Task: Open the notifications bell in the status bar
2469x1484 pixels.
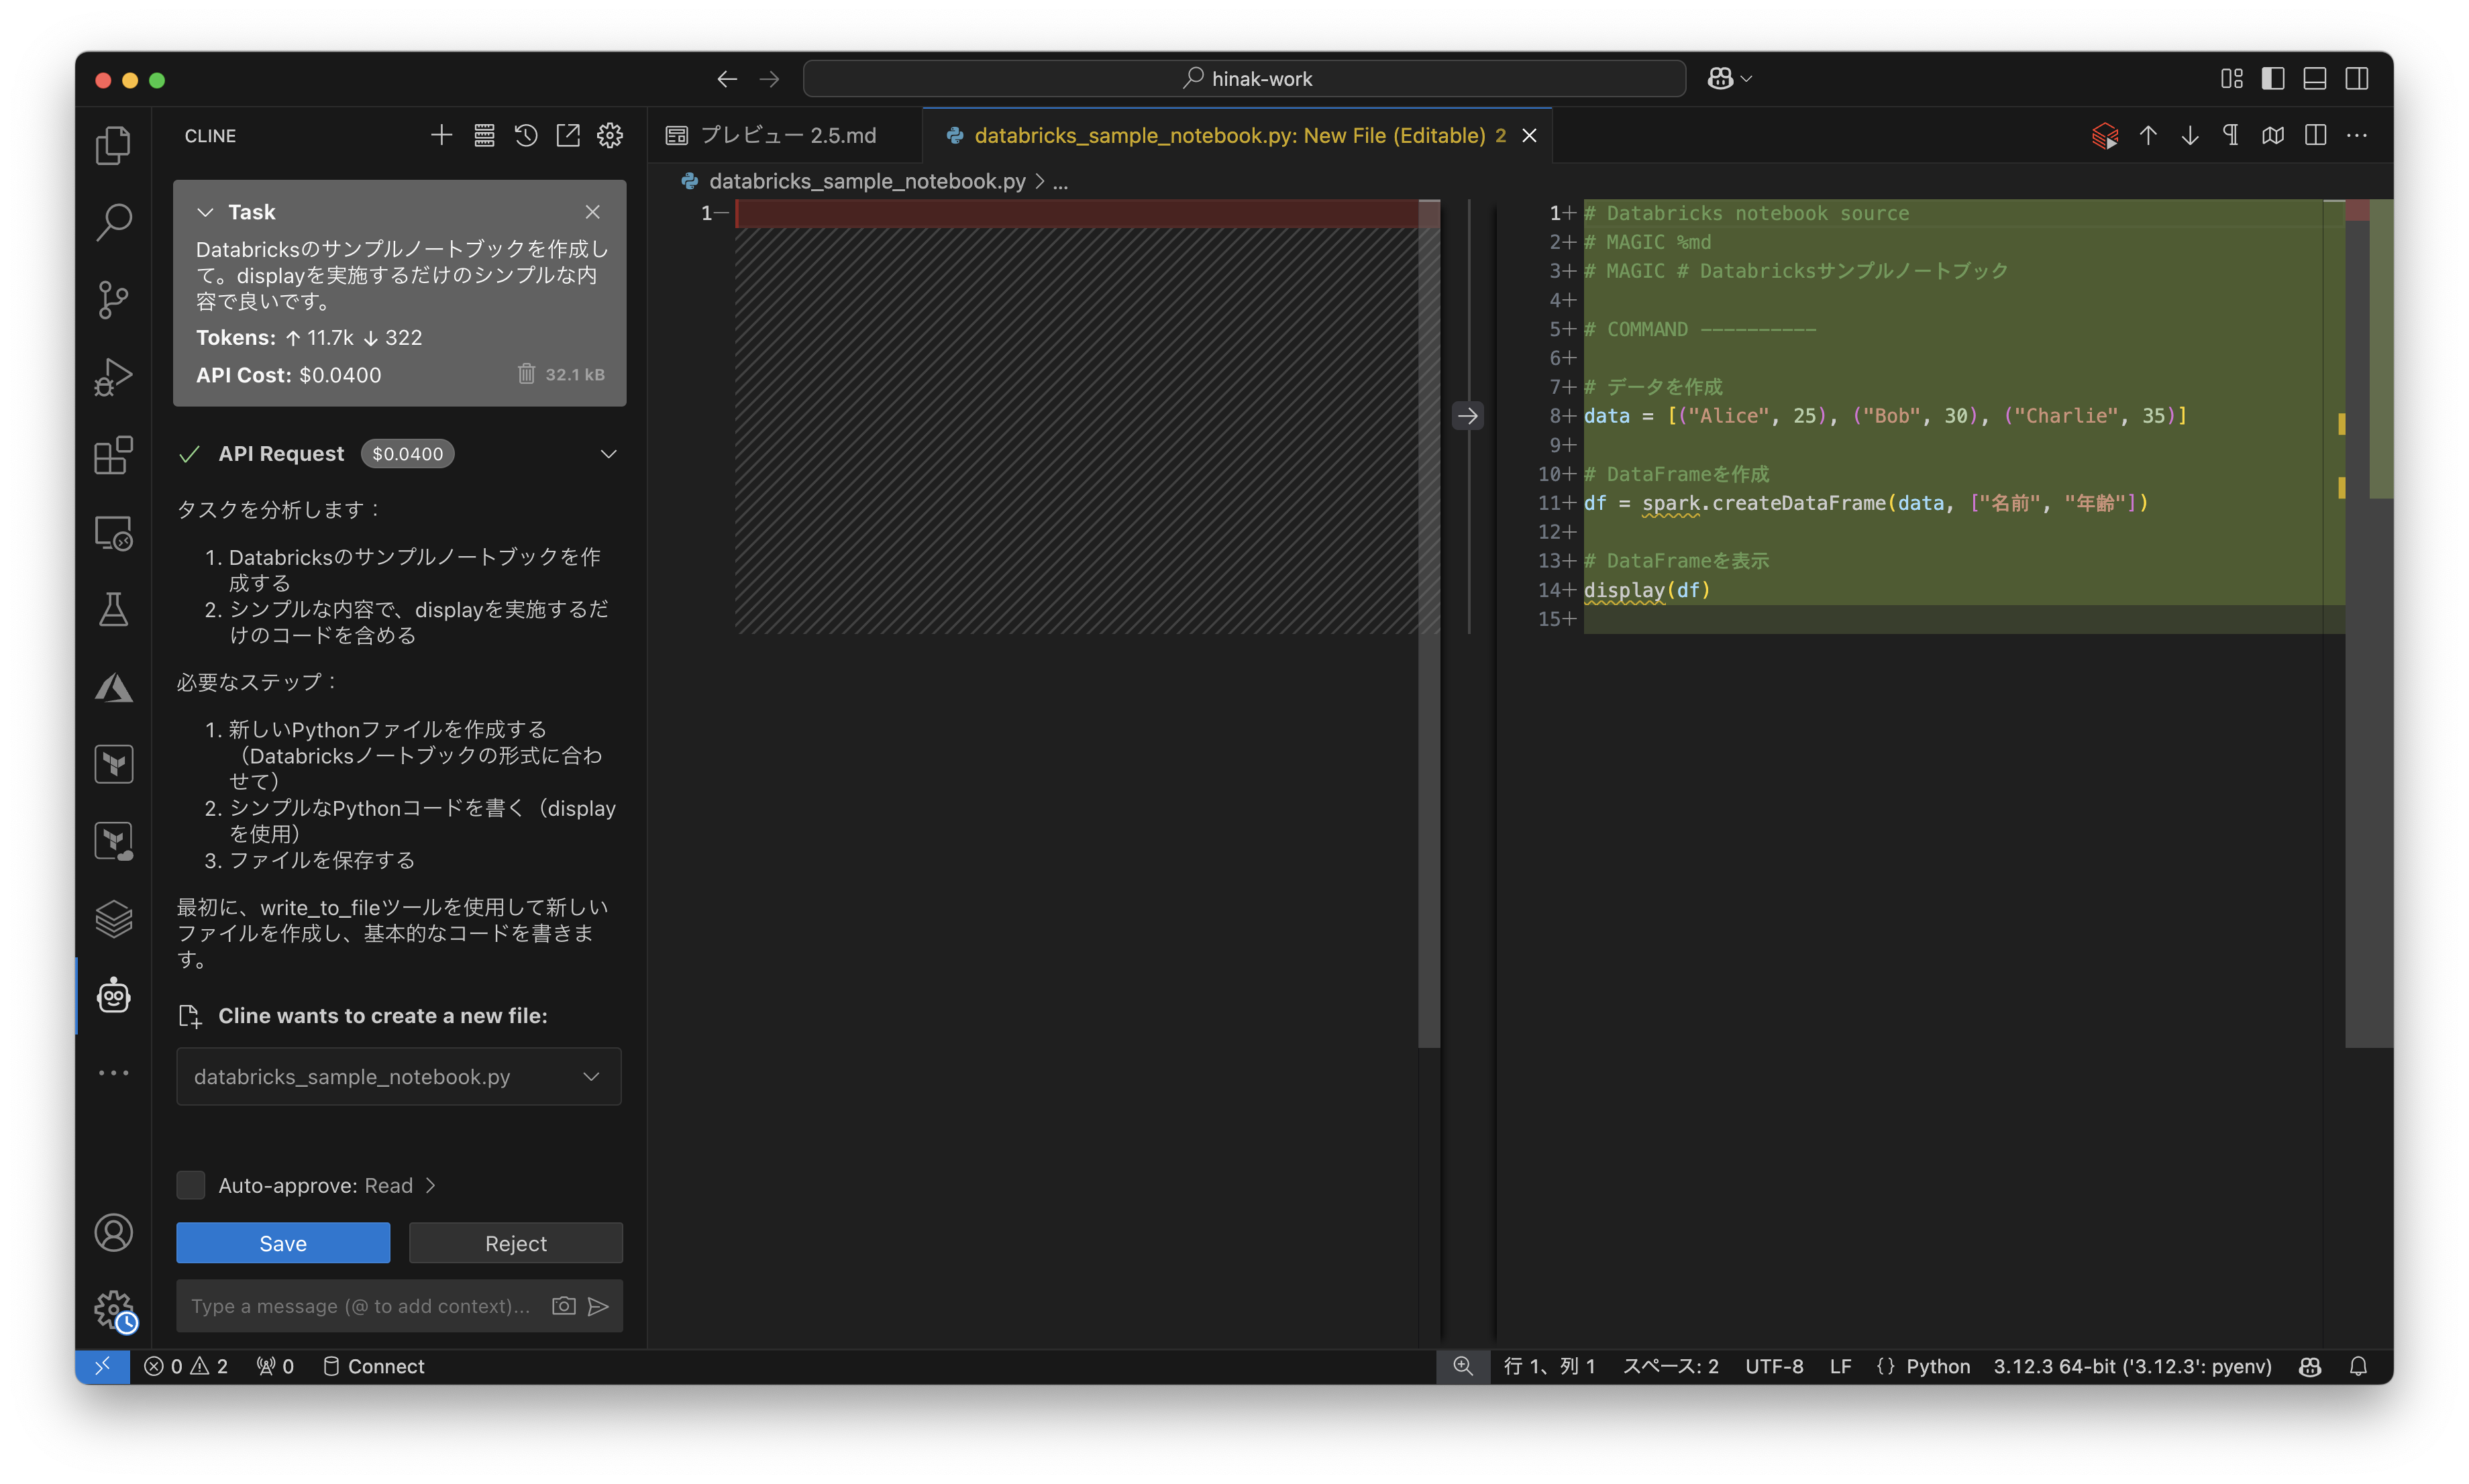Action: pos(2358,1366)
